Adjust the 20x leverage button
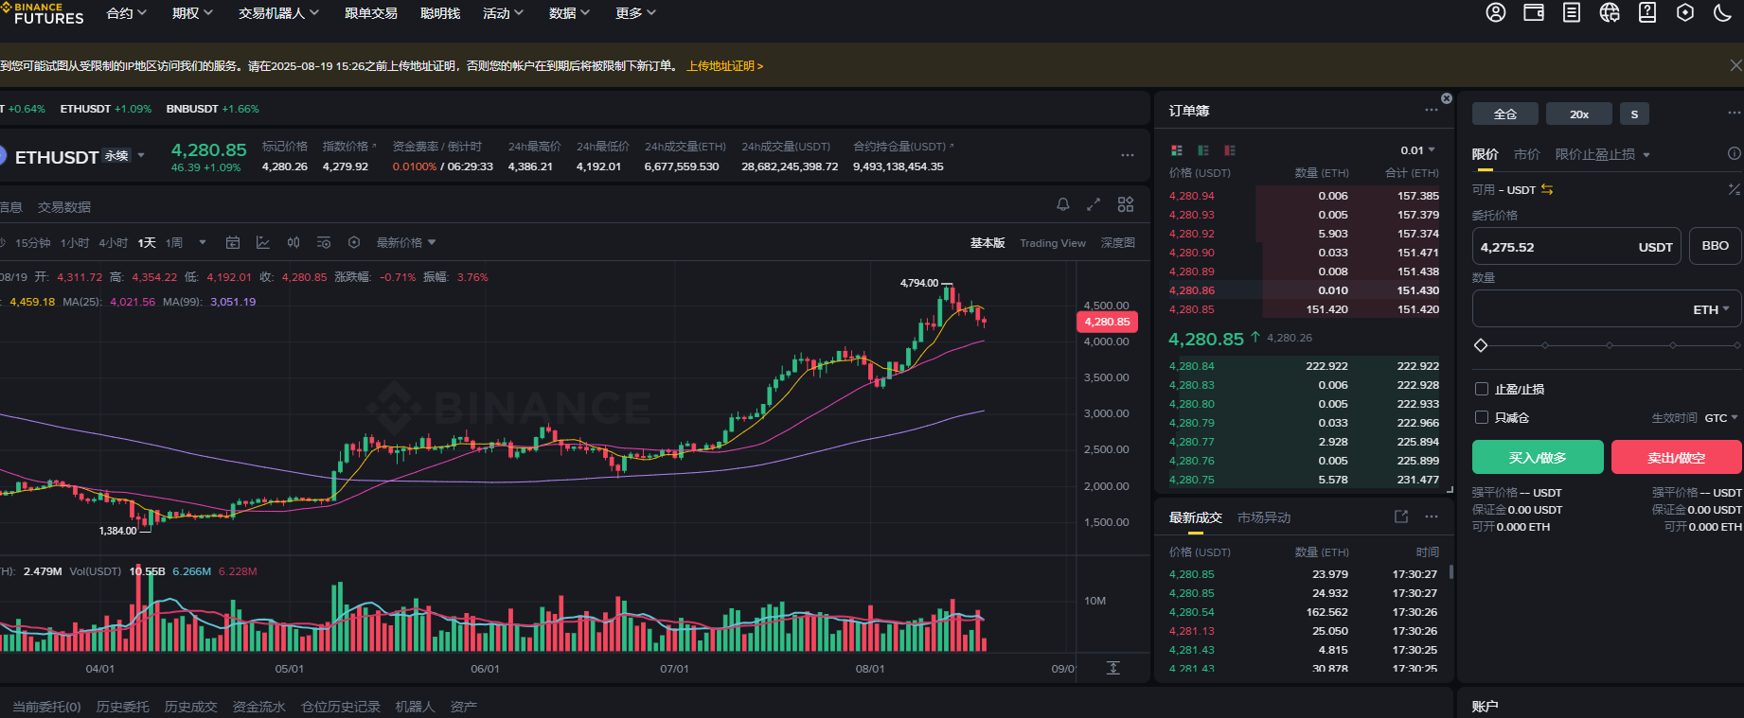1744x718 pixels. [x=1579, y=114]
